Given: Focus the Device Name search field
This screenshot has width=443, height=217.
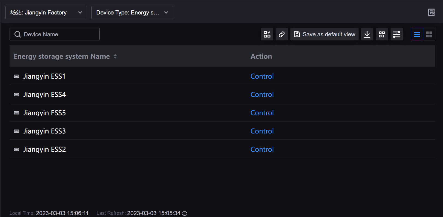Looking at the screenshot, I should click(57, 34).
